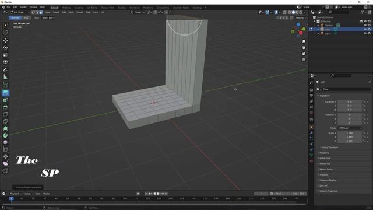Select the Move tool

(5, 40)
